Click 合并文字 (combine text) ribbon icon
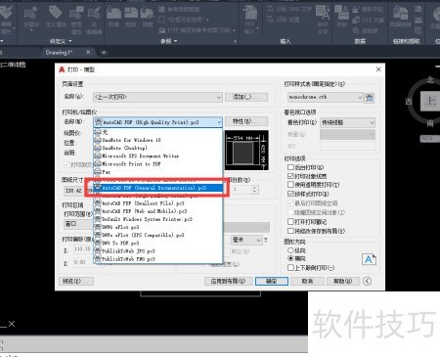440x357 pixels. coord(323,20)
